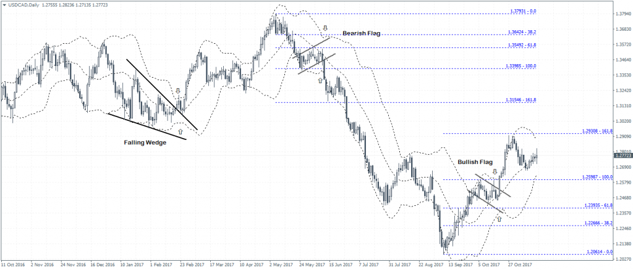
Task: Click the '1 Feb 2017' date on time axis
Action: (x=161, y=265)
